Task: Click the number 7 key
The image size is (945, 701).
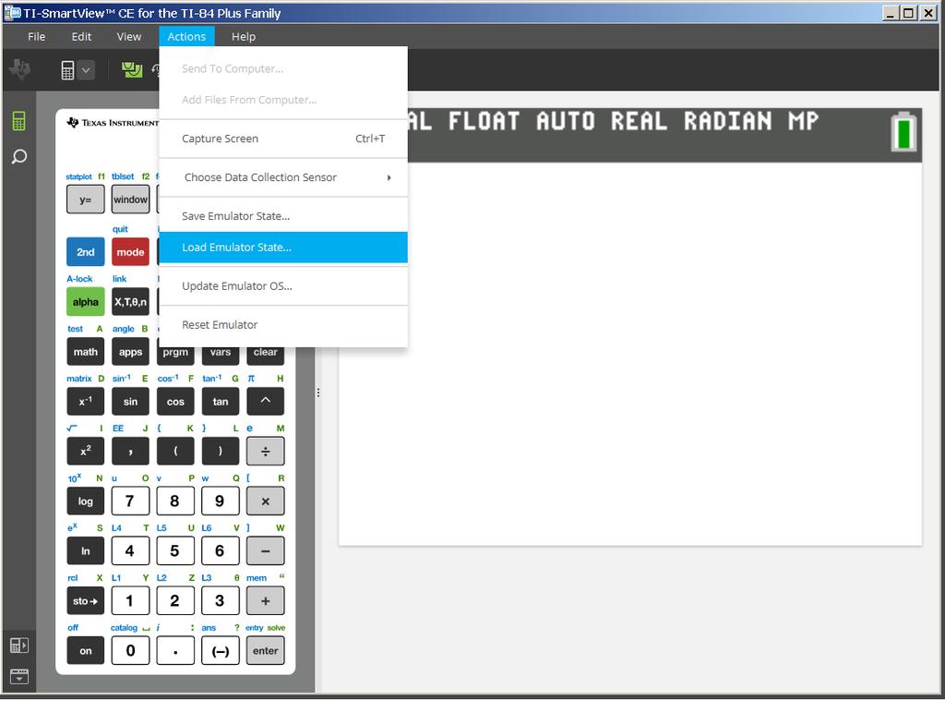Action: tap(130, 502)
